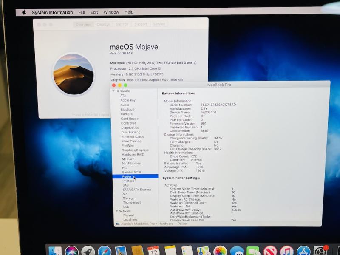Select Bluetooth in the hardware list
340x255 pixels.
coord(127,109)
